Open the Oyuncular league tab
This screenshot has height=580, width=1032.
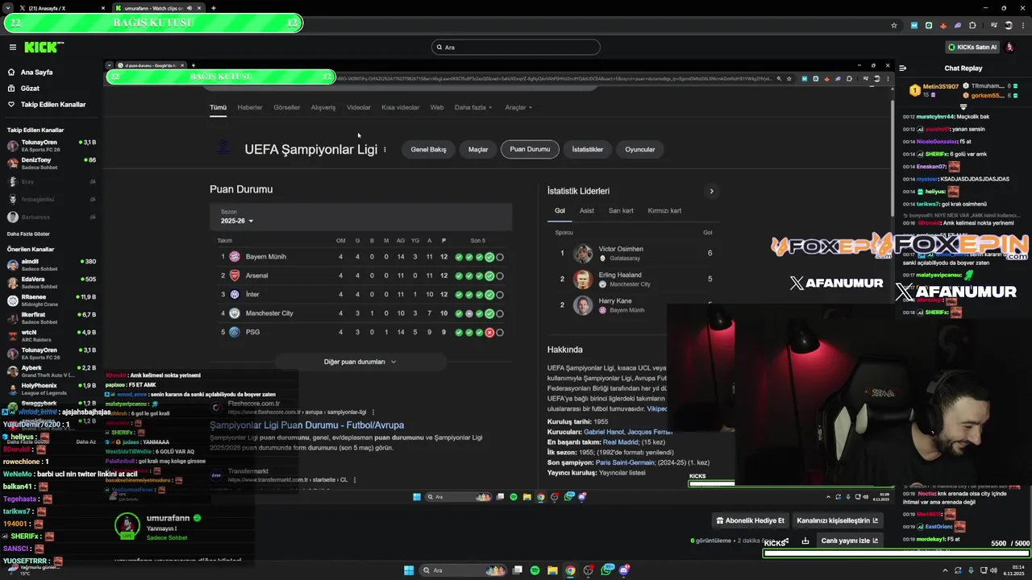click(640, 149)
